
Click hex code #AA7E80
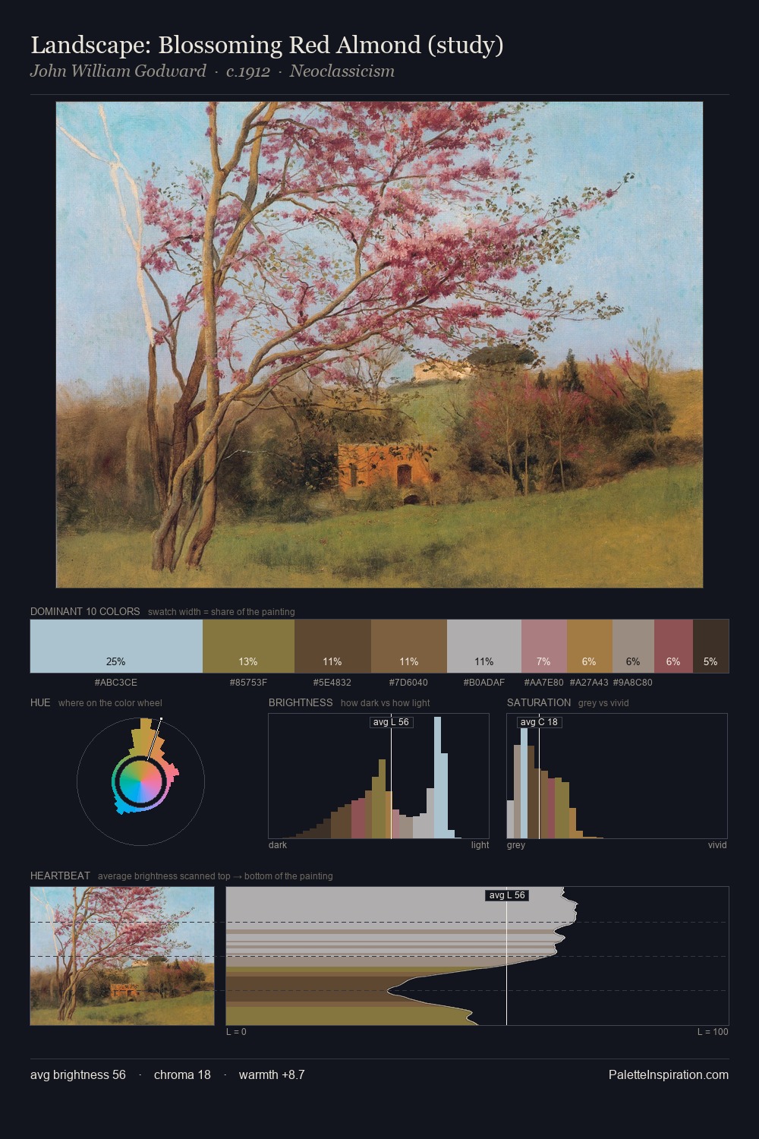544,683
